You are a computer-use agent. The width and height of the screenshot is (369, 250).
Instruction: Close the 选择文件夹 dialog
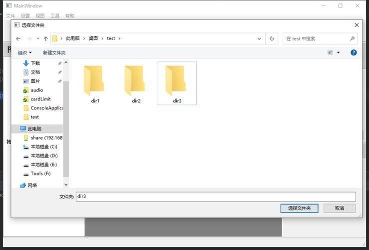coord(357,25)
